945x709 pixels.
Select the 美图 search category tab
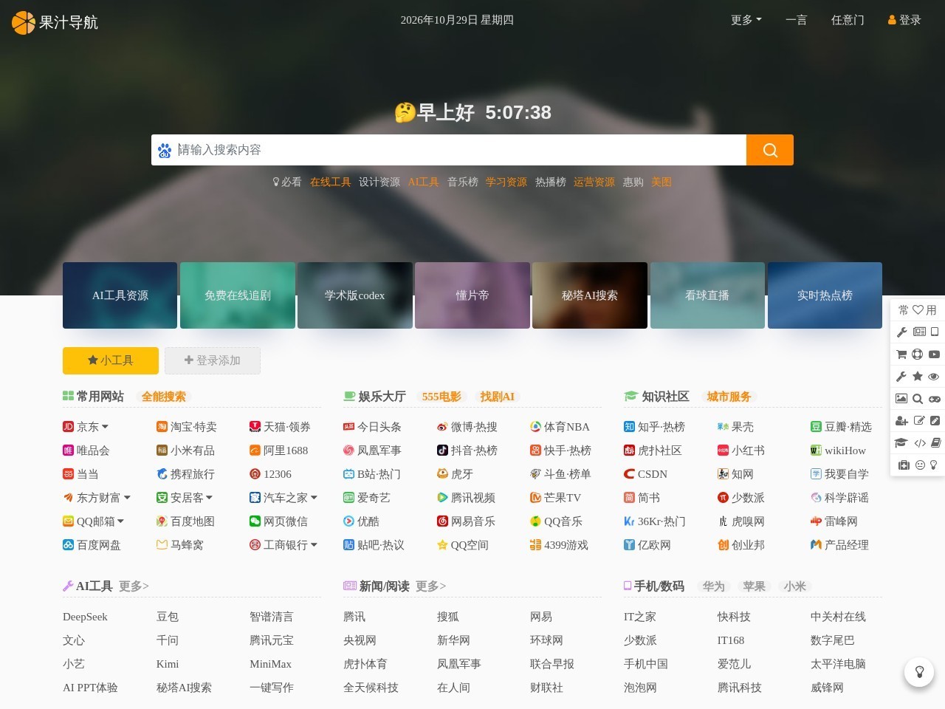[661, 182]
